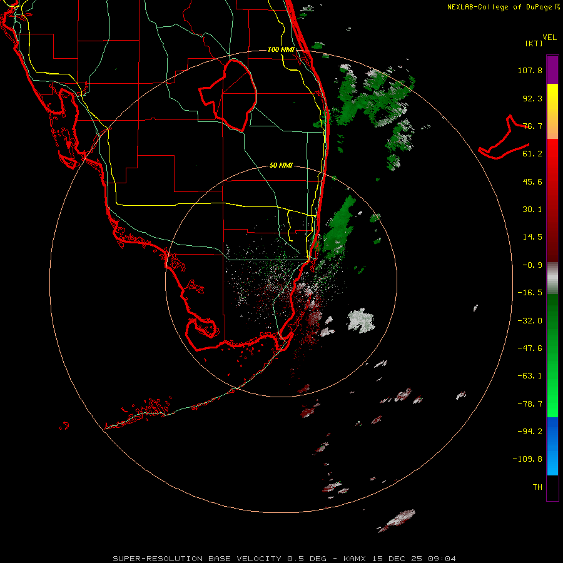
Task: Click the red island outline outside the 100 NMI ring
Action: pos(504,138)
